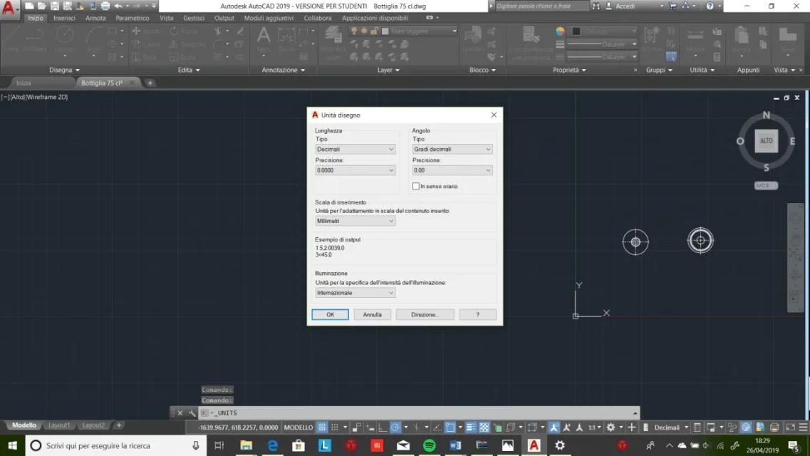Open the Angolo Precisione dropdown 0.00
810x456 pixels.
tap(452, 170)
